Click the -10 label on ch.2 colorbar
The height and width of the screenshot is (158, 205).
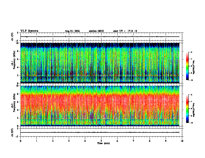point(191,123)
